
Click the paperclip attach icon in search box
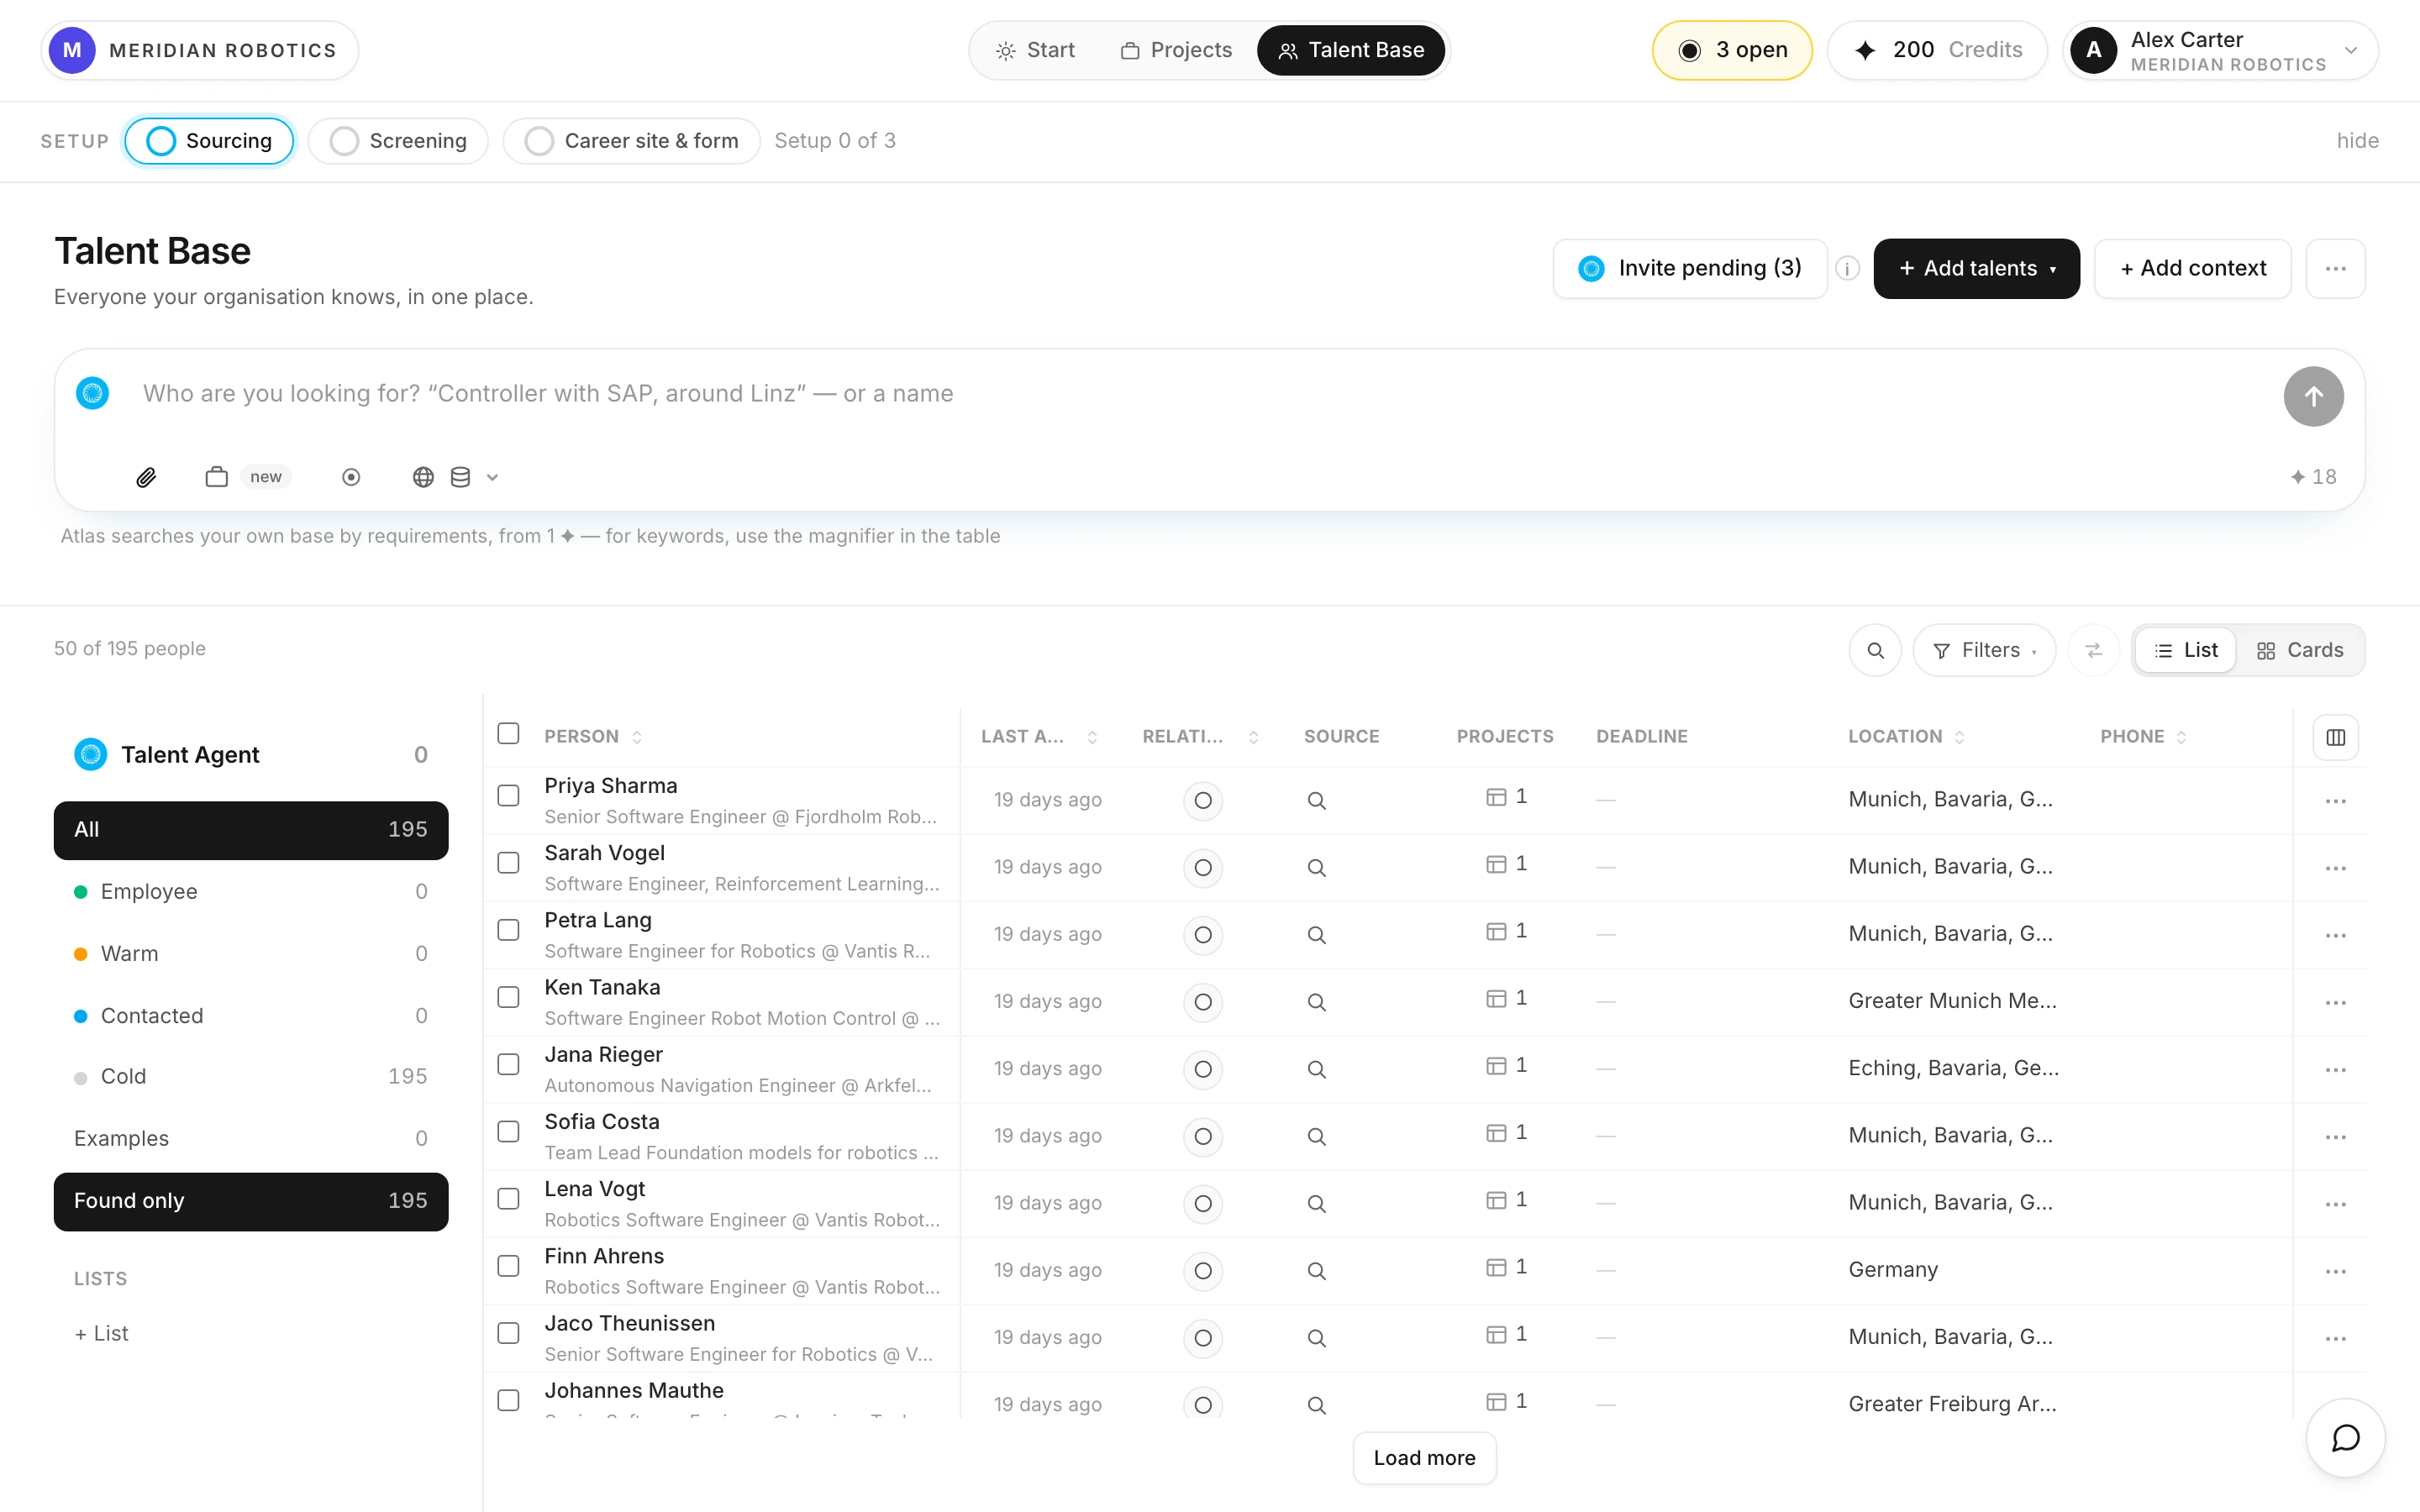146,477
